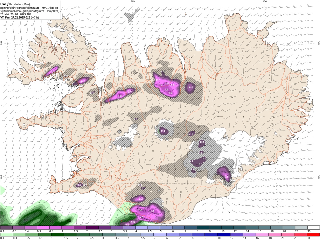Click the '0.6' value on southeast glacier patch

click(x=226, y=176)
